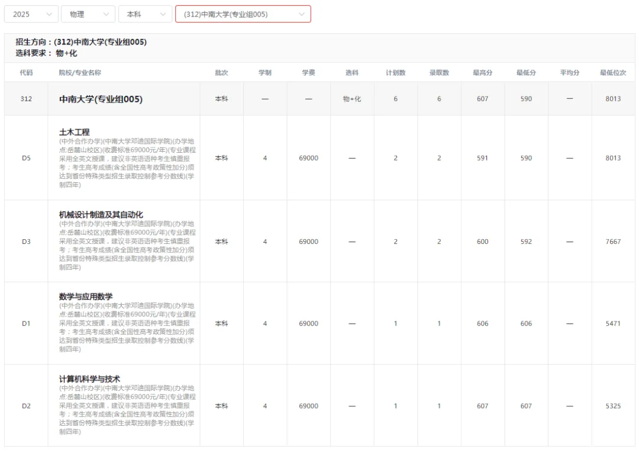The width and height of the screenshot is (639, 453).
Task: Click highest score 607 in group row
Action: 483,99
